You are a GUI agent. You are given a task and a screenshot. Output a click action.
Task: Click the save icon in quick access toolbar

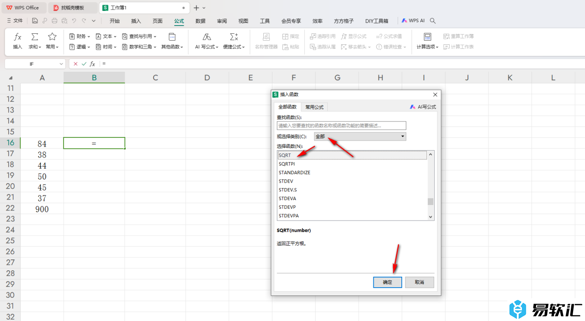(35, 21)
